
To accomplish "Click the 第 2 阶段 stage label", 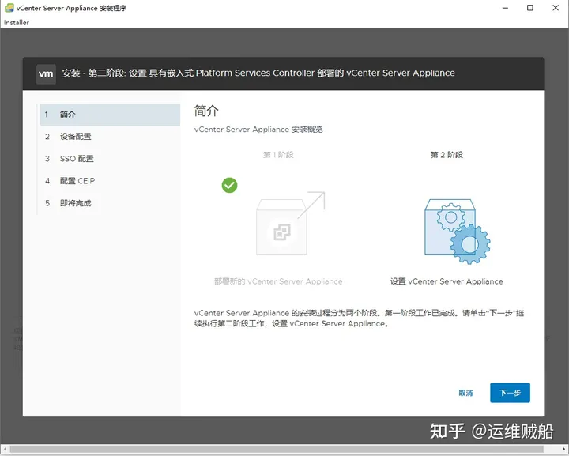I will coord(447,155).
